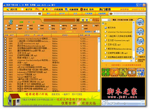Click the orange 下载 download button
This screenshot has width=149, height=109.
[x=114, y=72]
